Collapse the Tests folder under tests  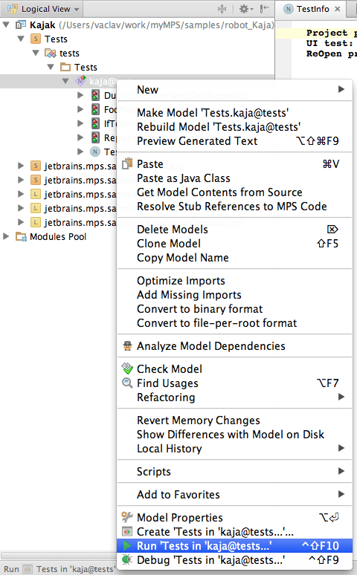click(51, 67)
